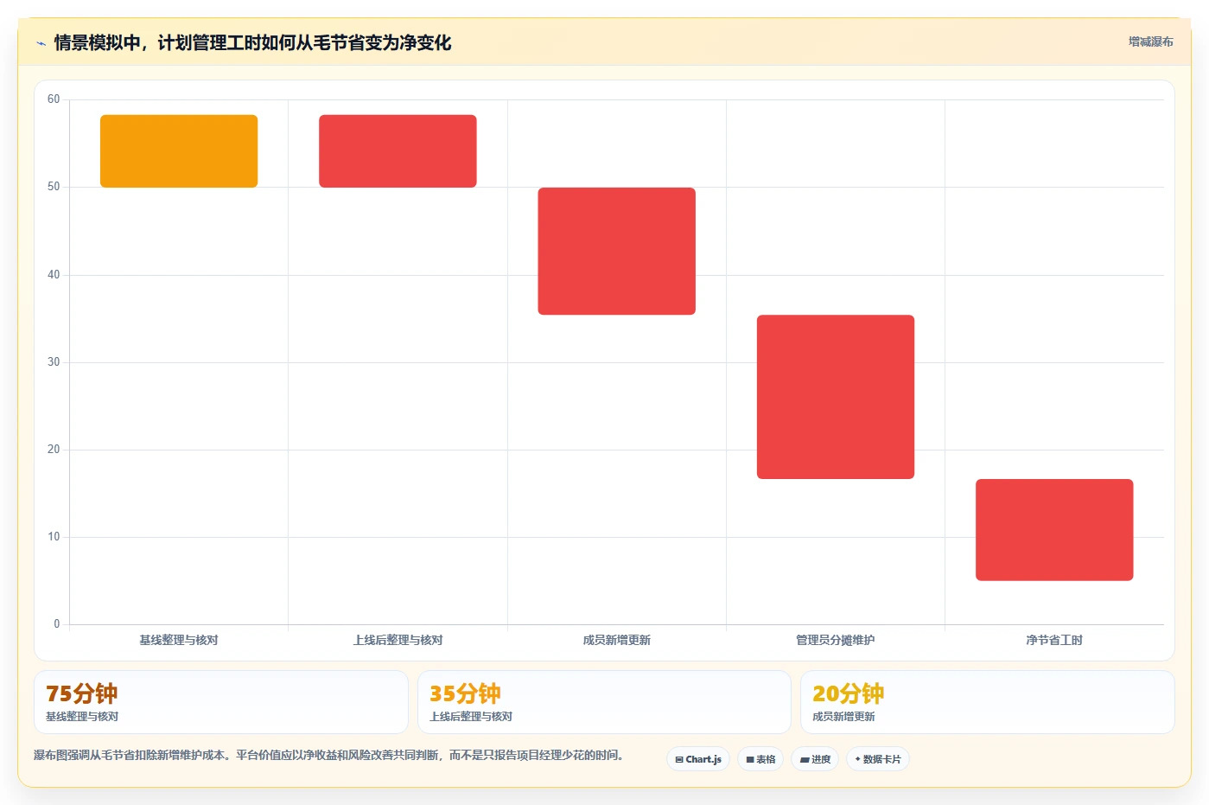Click the x-axis label 上线后整理与核对

pos(398,641)
